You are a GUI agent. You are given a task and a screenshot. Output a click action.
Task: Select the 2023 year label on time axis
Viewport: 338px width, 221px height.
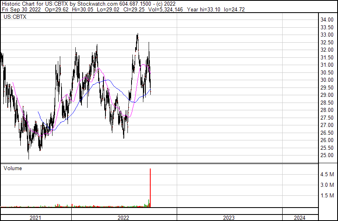pos(229,218)
